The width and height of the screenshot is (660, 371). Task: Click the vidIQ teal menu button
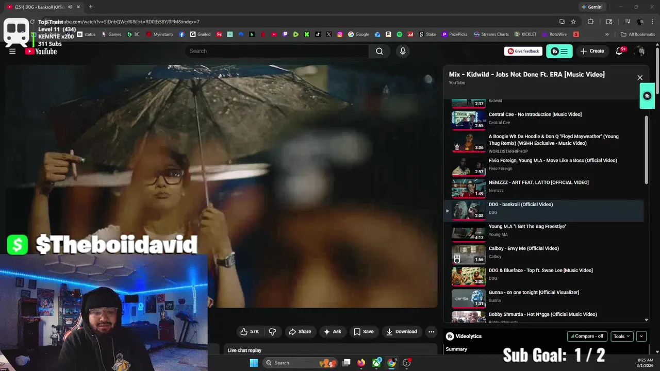(559, 51)
